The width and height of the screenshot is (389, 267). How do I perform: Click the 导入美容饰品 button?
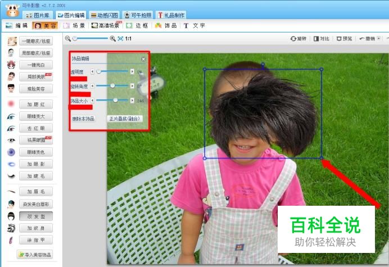pos(35,255)
